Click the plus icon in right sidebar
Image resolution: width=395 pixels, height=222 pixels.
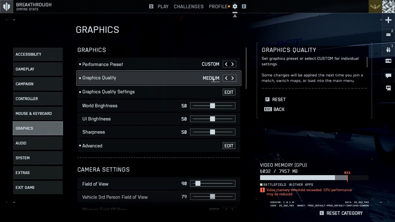click(388, 20)
